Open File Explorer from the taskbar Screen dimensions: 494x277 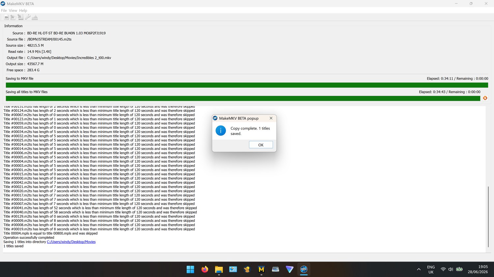click(219, 269)
